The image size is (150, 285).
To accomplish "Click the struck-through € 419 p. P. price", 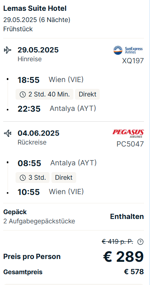I will (x=118, y=242).
